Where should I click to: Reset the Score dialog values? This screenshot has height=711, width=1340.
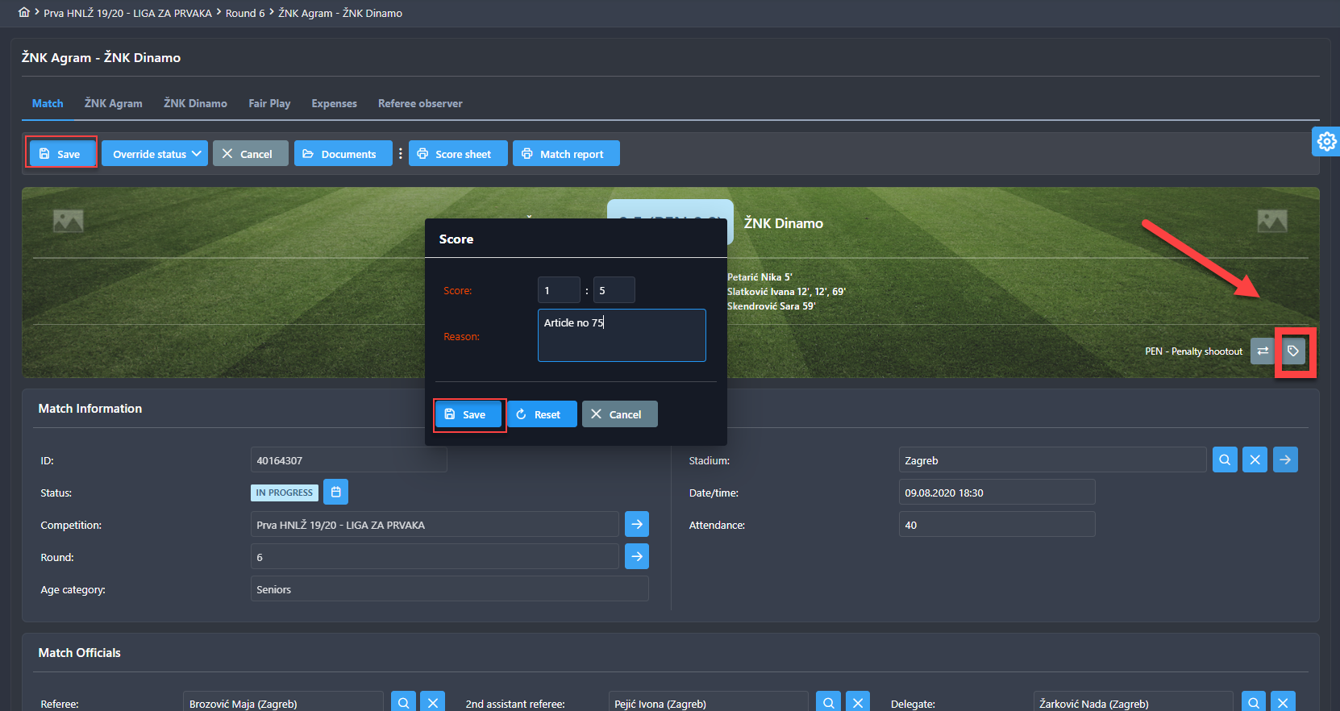(x=541, y=414)
